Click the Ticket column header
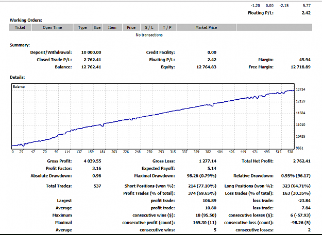This screenshot has width=322, height=235. pos(20,27)
